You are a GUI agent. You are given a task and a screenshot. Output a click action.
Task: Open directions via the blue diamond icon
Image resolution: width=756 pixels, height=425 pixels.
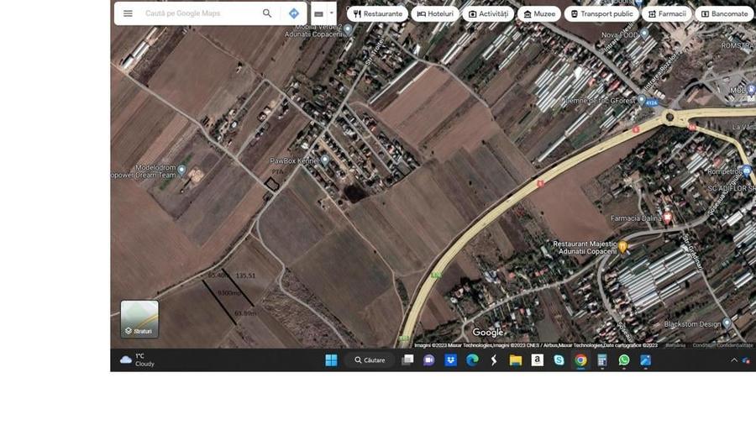(294, 13)
